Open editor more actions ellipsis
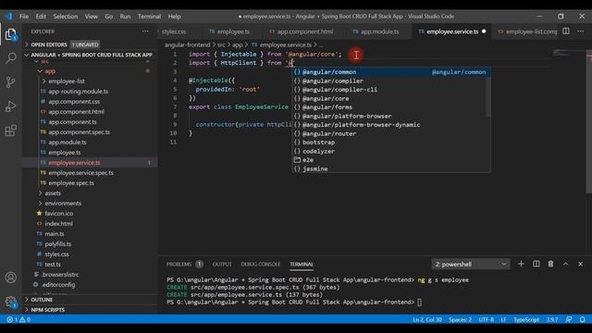This screenshot has width=592, height=333. click(x=581, y=31)
